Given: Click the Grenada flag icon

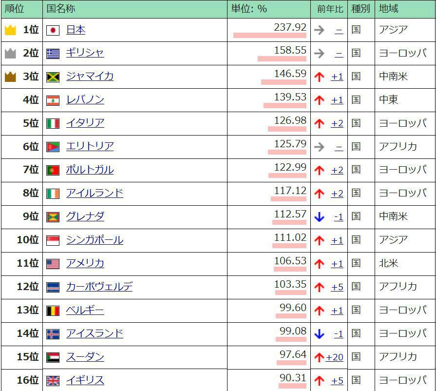Looking at the screenshot, I should pyautogui.click(x=53, y=217).
